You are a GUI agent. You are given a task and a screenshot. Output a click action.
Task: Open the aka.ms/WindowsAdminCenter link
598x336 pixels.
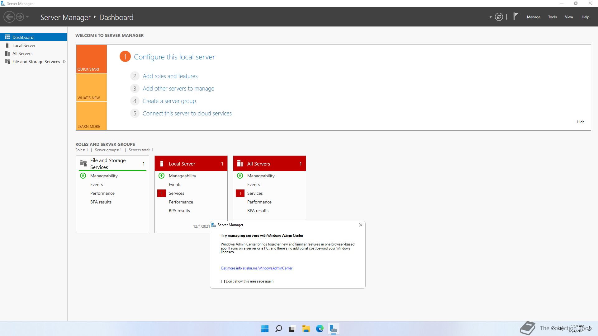(x=256, y=268)
